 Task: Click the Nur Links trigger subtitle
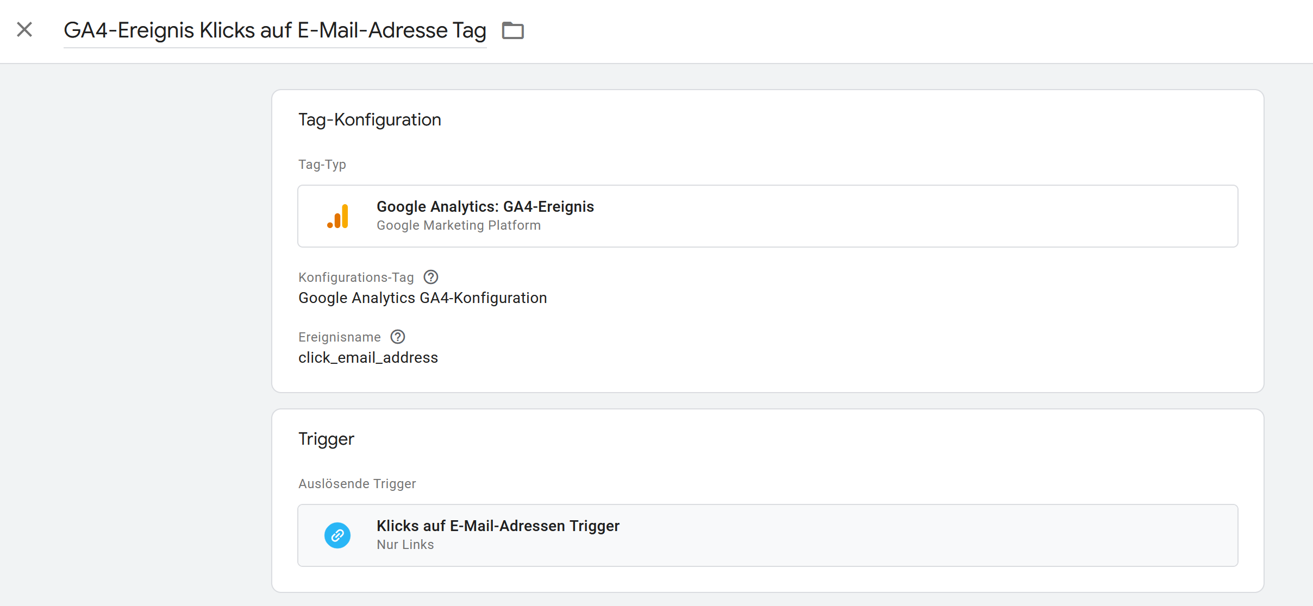(405, 545)
